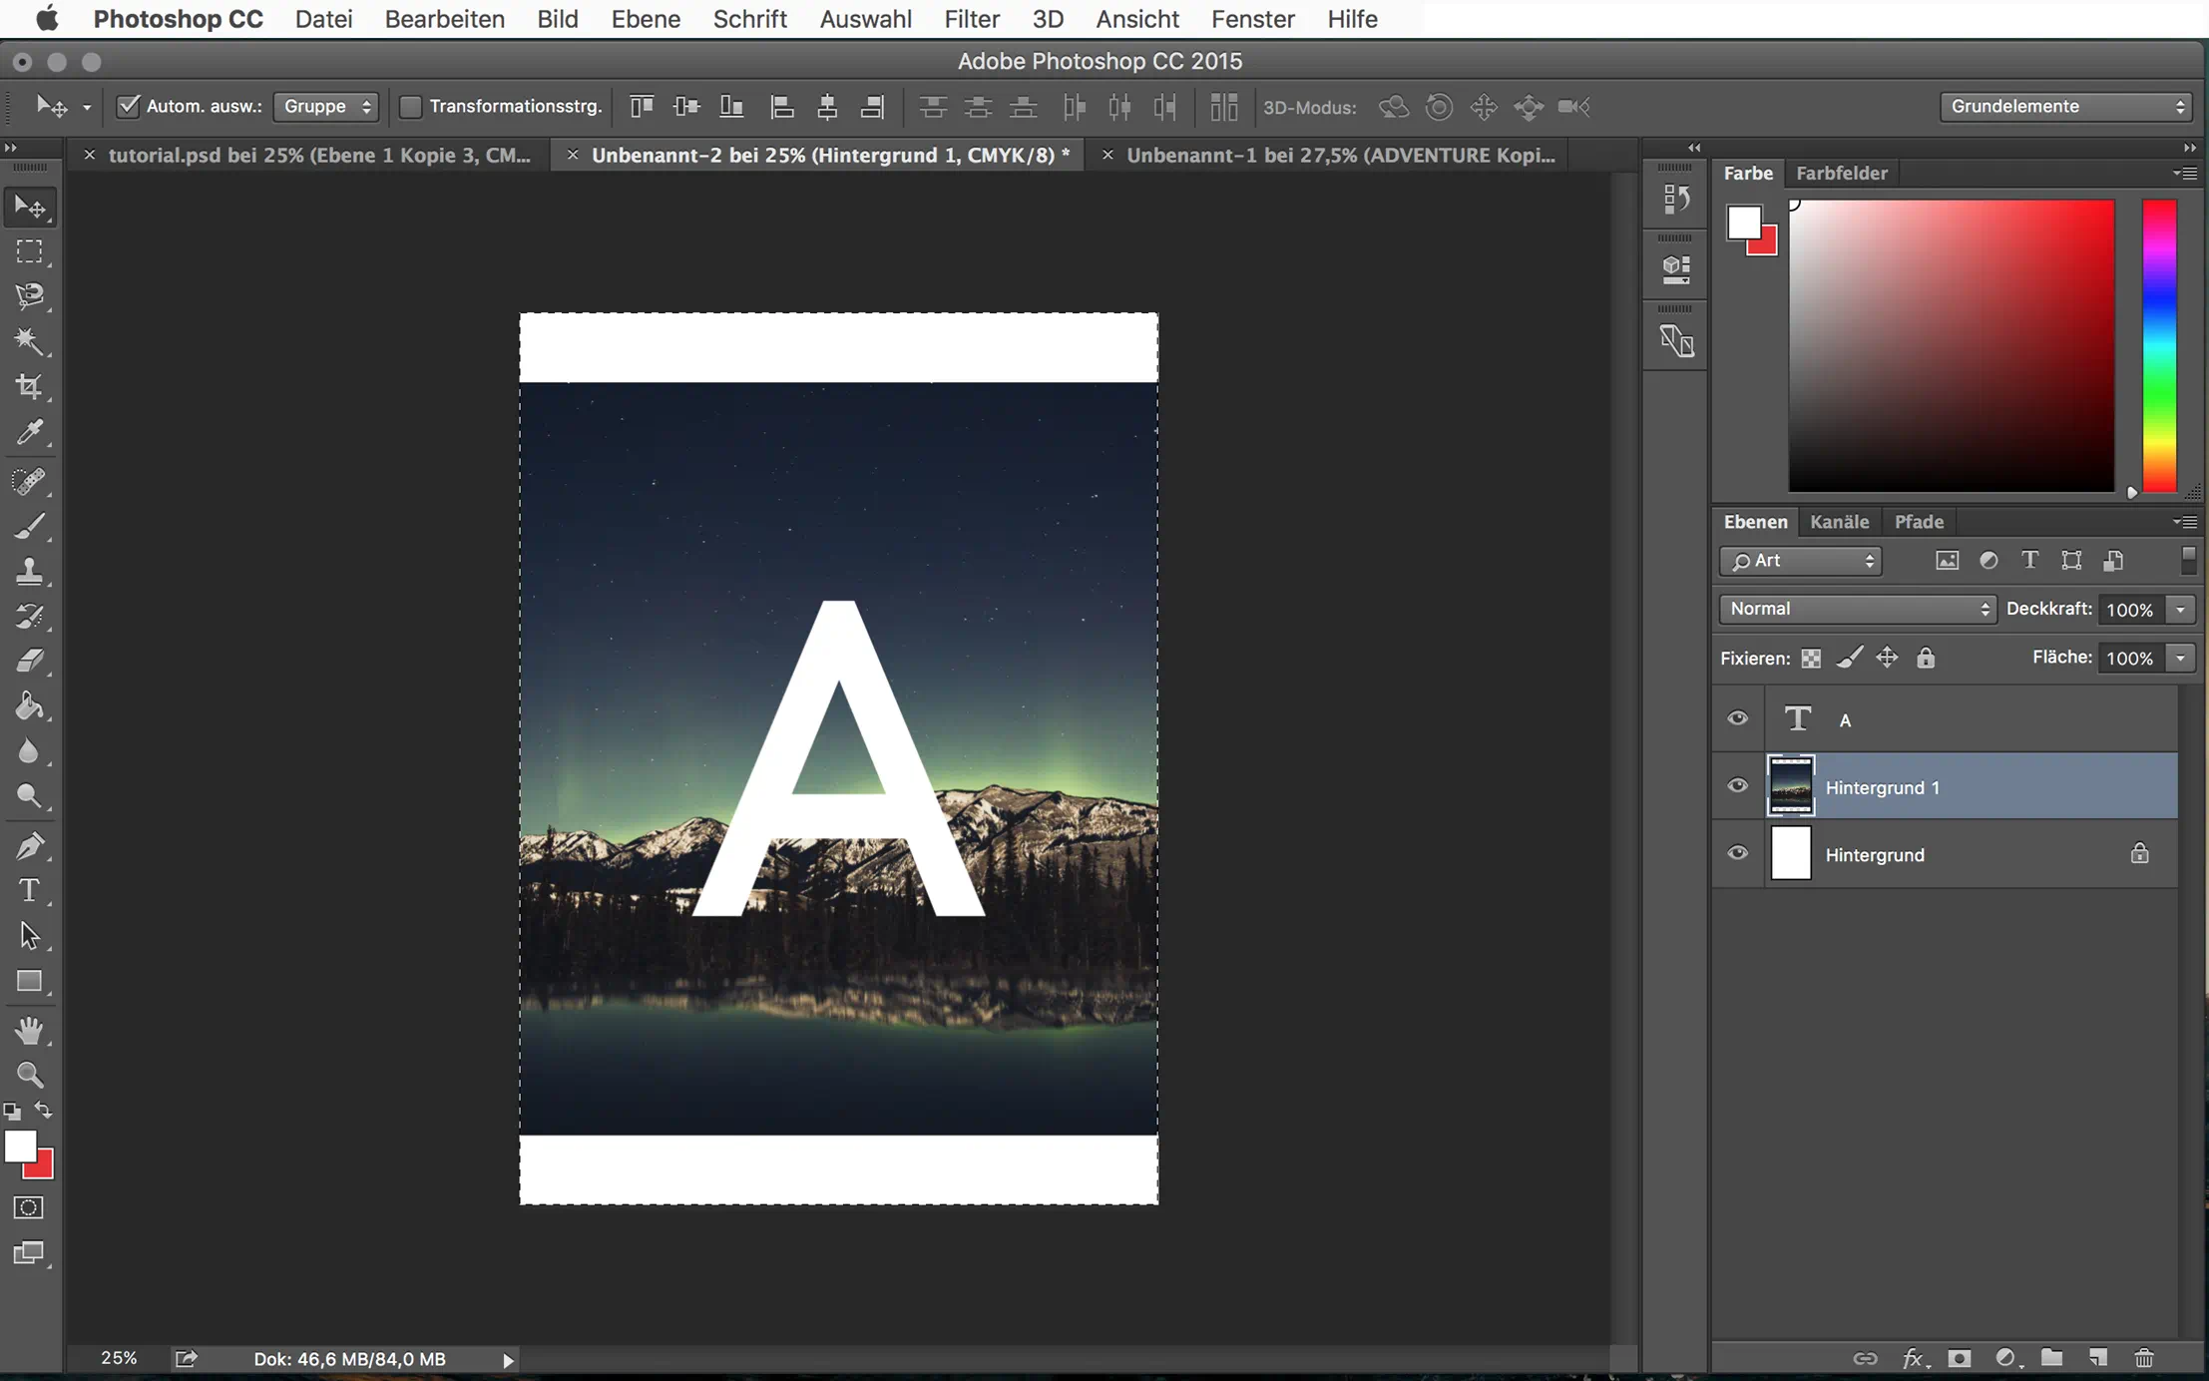
Task: Create a new group folder icon
Action: tap(2051, 1358)
